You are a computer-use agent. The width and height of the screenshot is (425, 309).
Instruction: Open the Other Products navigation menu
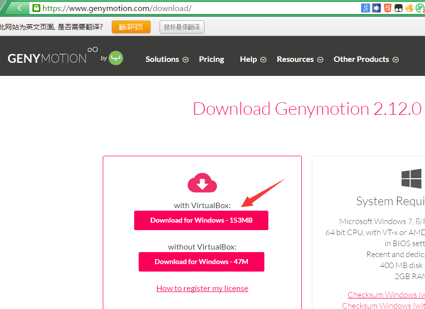click(361, 59)
